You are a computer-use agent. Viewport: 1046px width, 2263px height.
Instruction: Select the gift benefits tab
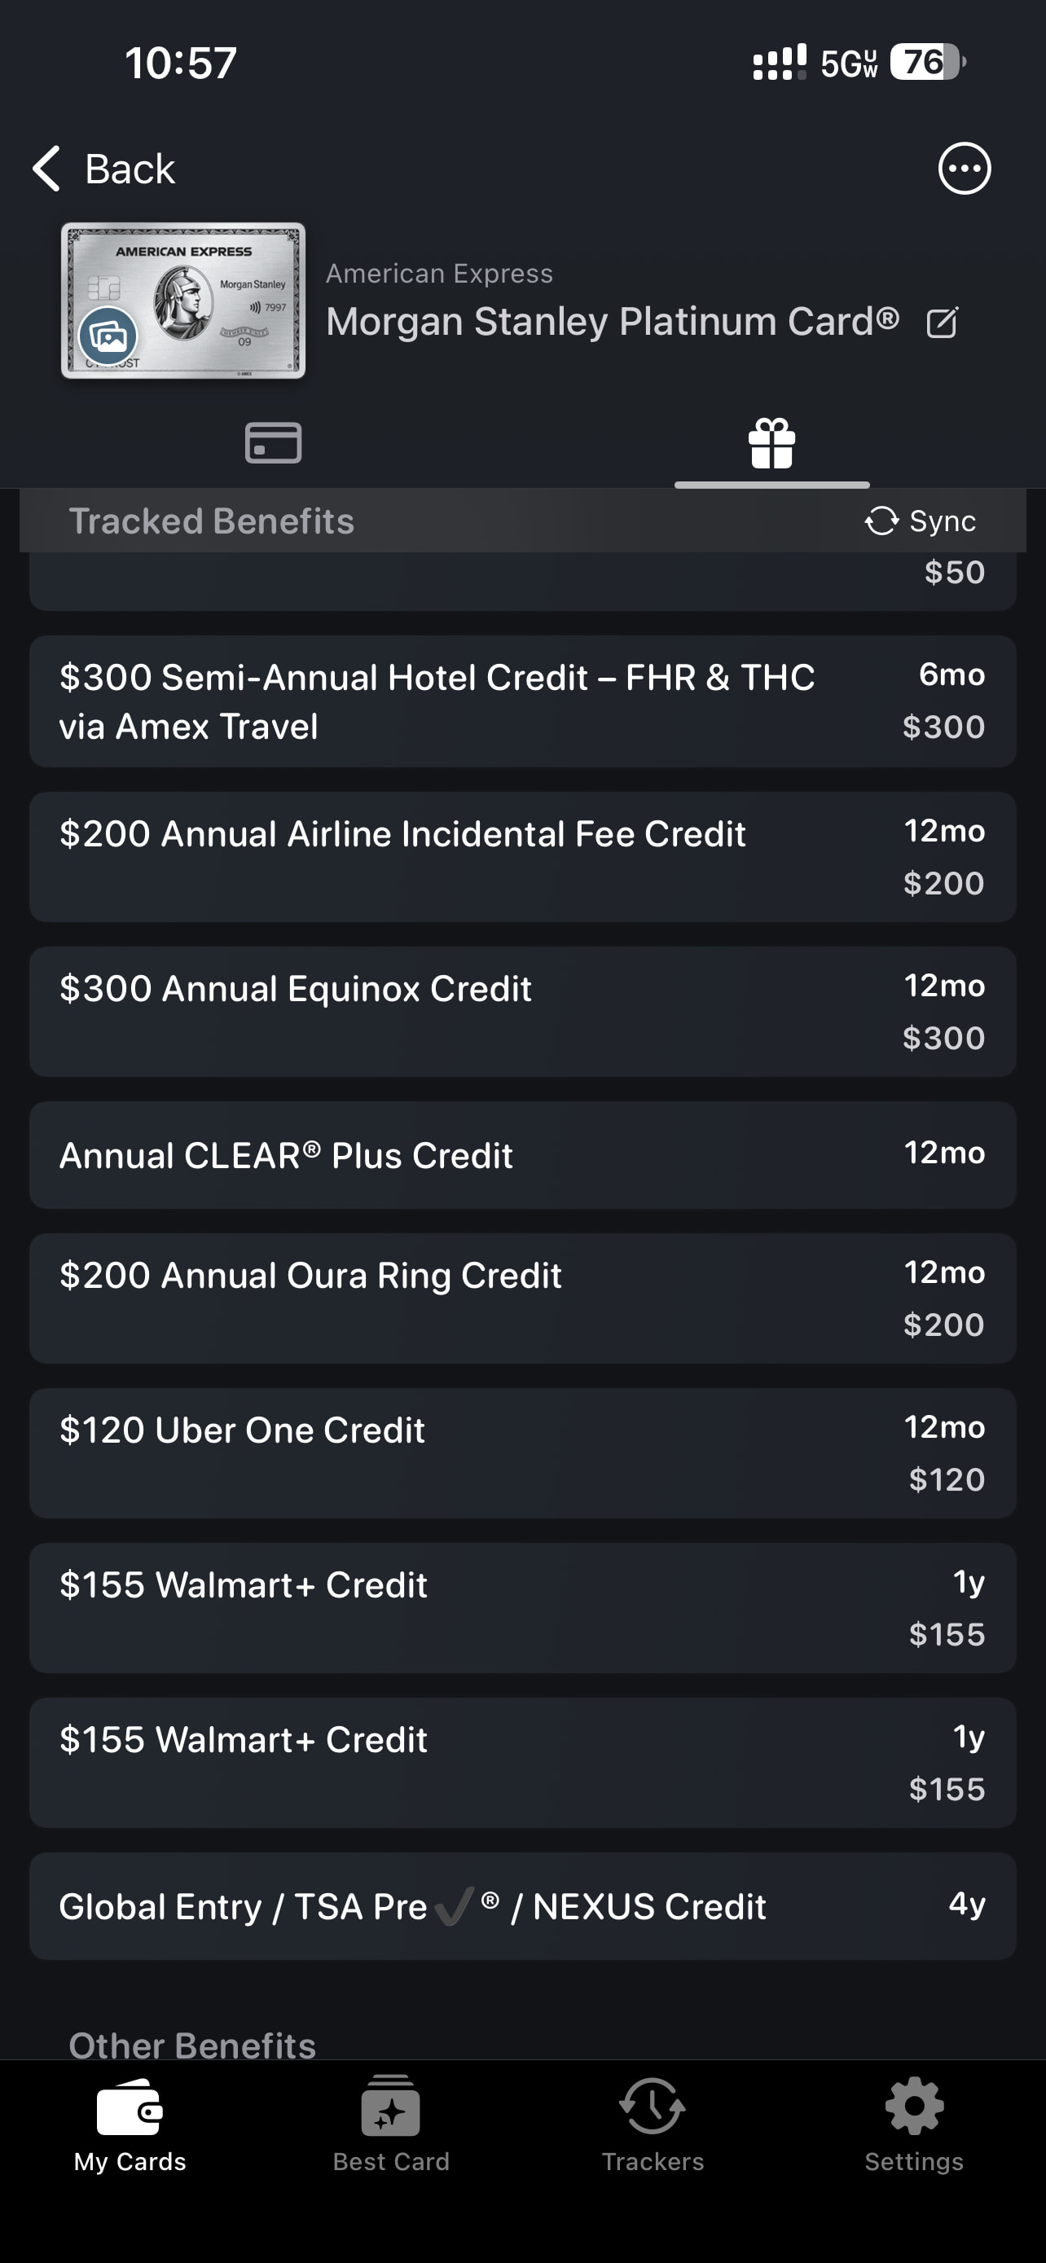(771, 442)
